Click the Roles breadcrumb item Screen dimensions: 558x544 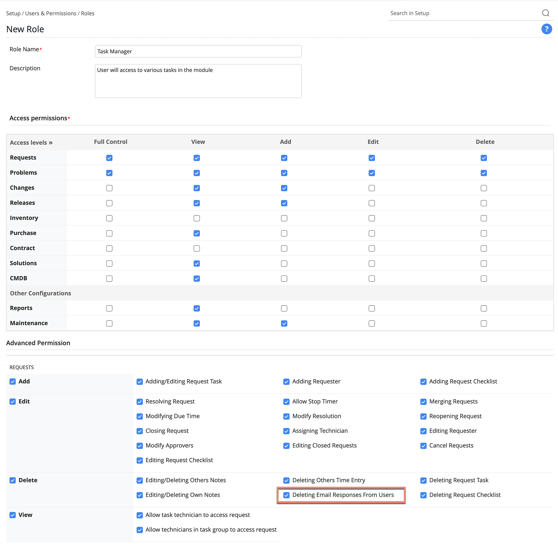tap(87, 13)
